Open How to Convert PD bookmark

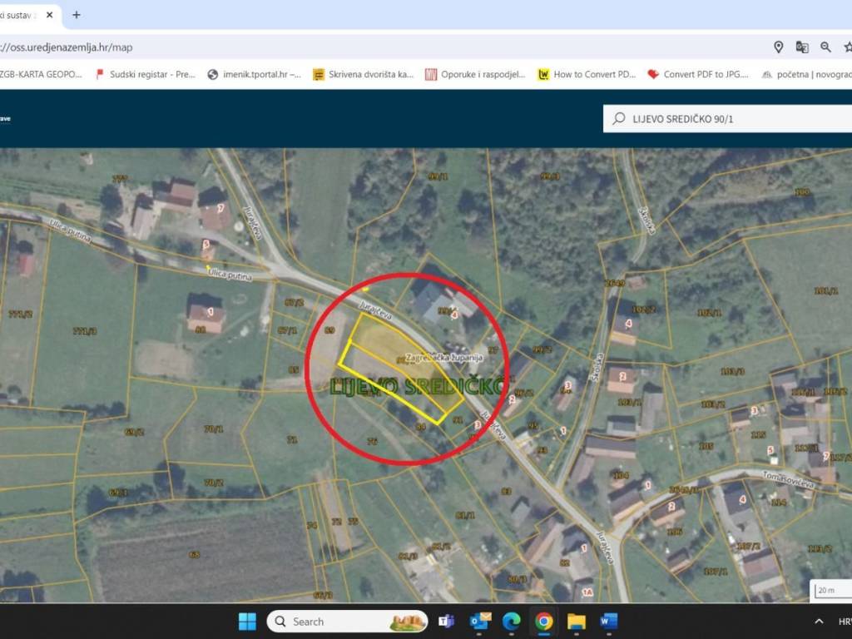pos(587,74)
